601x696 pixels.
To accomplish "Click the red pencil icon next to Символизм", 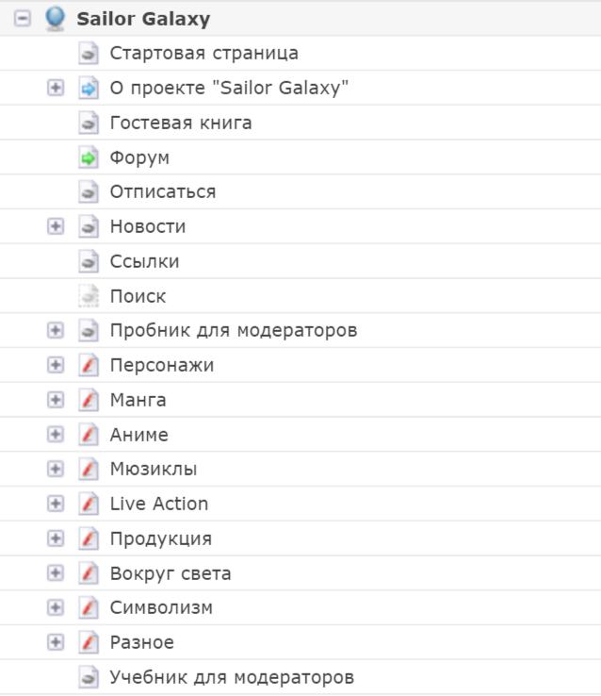I will tap(89, 607).
